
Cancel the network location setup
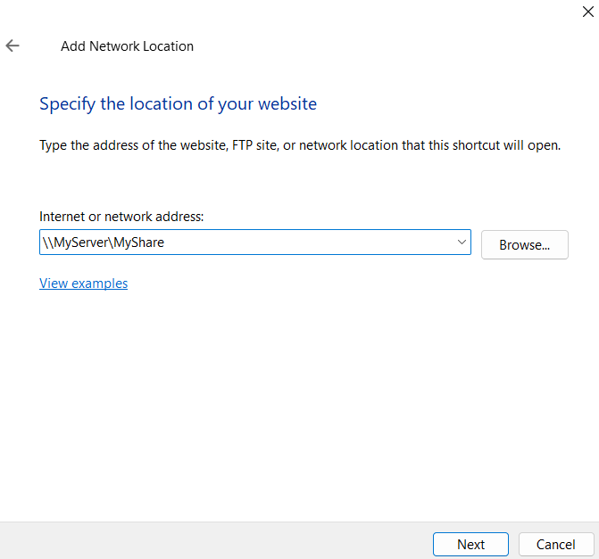click(555, 545)
